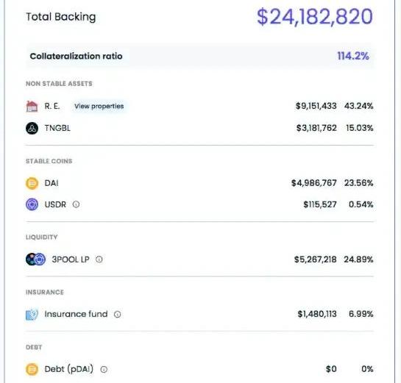Click the 3POOL LP paired token icon
Viewport: 401px width, 383px height.
click(x=36, y=259)
